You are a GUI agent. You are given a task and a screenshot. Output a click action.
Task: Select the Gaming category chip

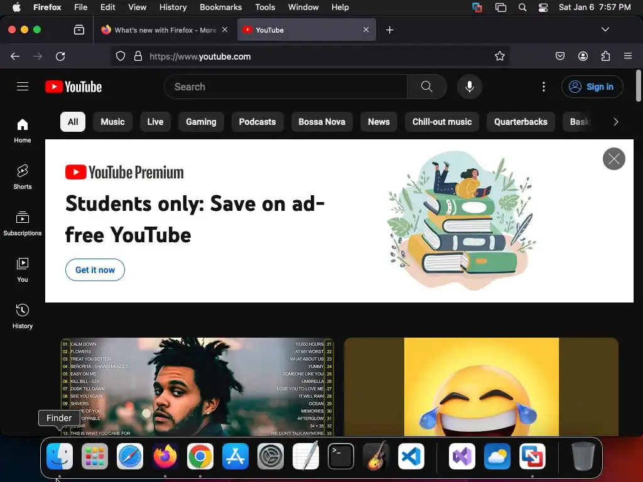(x=201, y=122)
